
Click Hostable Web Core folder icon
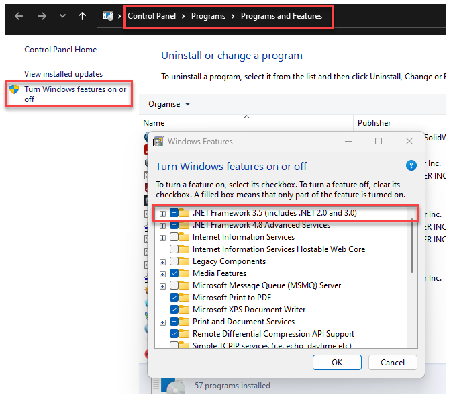(184, 249)
